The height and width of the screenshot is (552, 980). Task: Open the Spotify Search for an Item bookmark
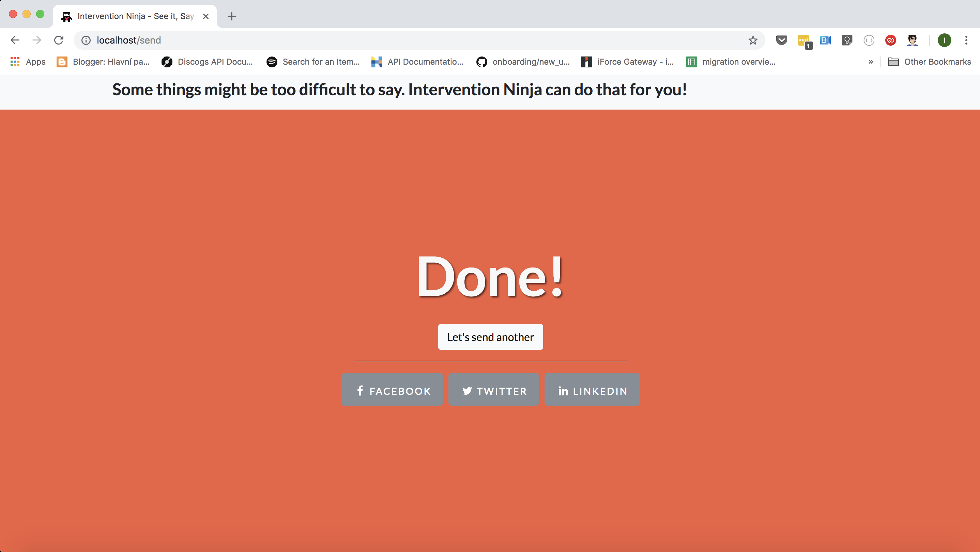(x=313, y=62)
